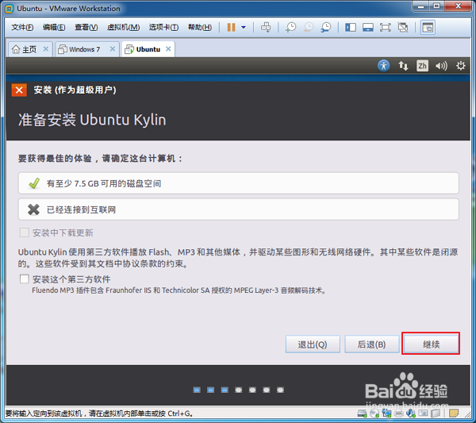Click the 继续 button
Viewport: 476px width, 423px height.
coord(431,344)
